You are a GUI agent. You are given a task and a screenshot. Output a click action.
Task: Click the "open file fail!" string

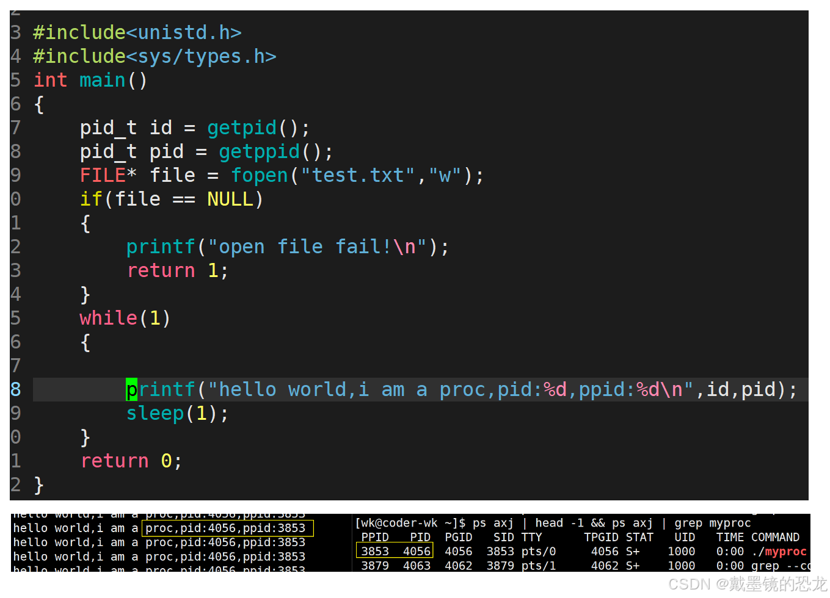tap(317, 247)
